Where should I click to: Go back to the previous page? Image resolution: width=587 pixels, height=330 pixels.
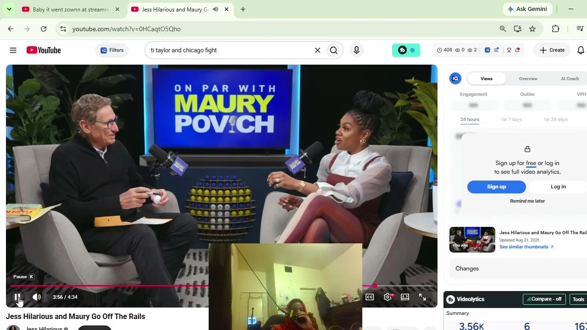(x=11, y=29)
